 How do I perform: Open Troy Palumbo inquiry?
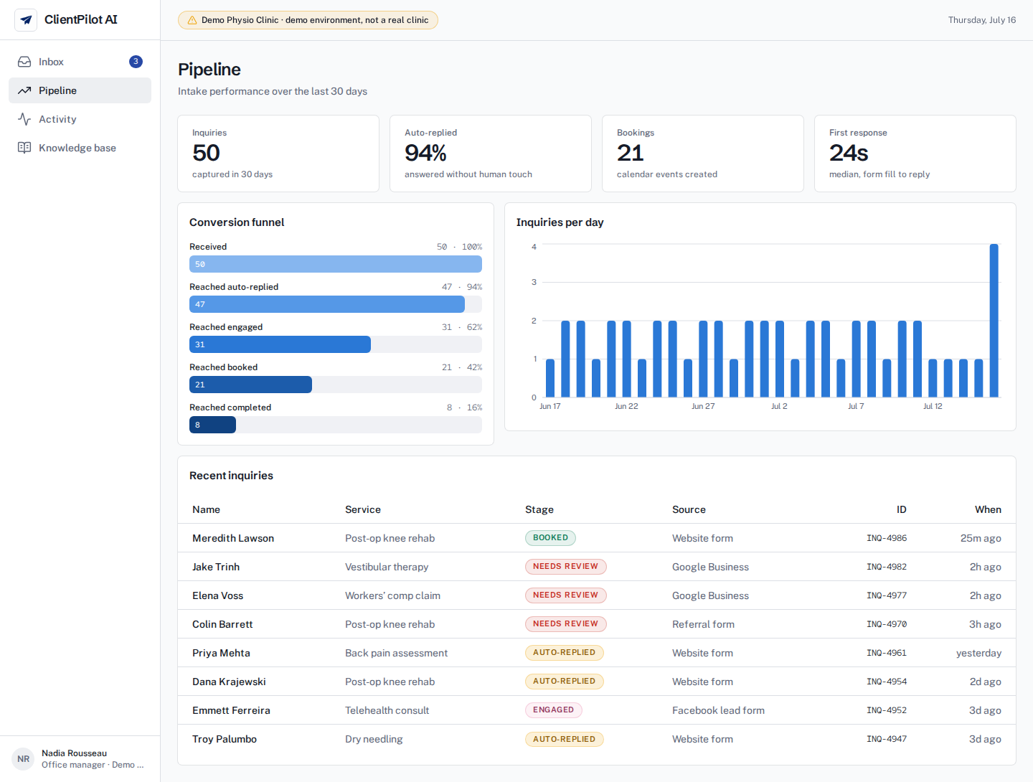[x=597, y=739]
